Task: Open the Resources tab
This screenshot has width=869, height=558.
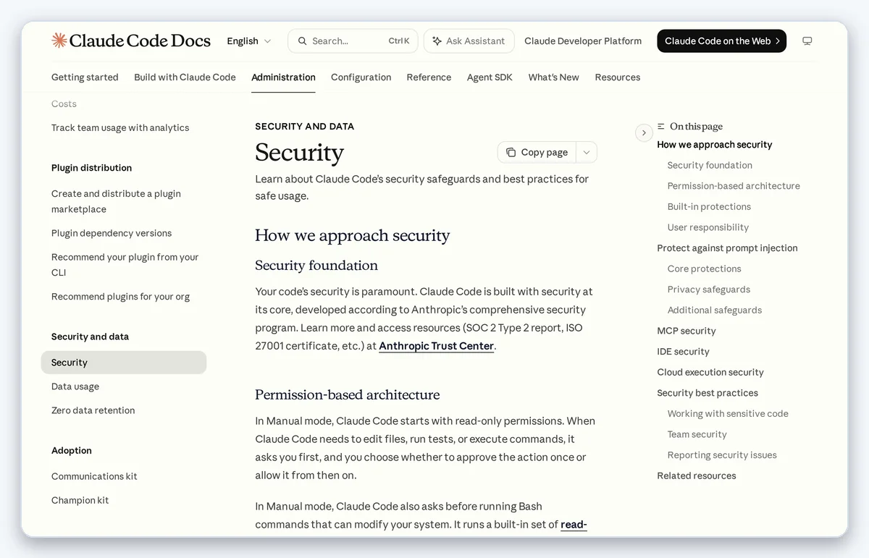Action: [x=617, y=77]
